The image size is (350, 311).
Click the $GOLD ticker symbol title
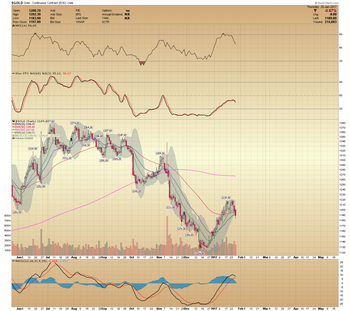pyautogui.click(x=17, y=3)
